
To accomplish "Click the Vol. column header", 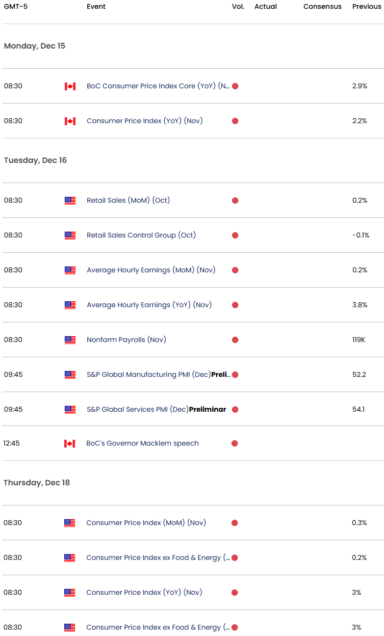I will [x=238, y=6].
